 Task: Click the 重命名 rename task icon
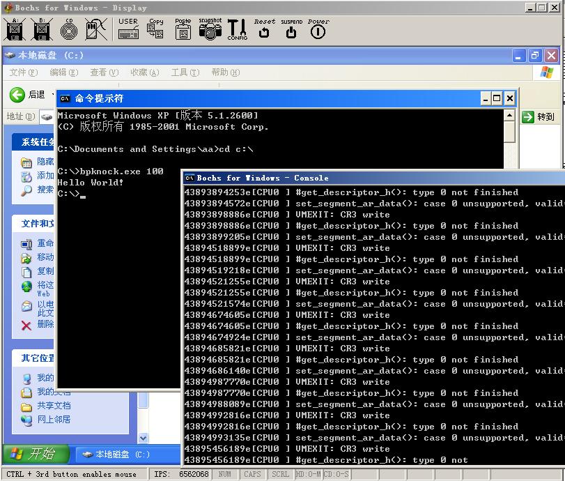tap(26, 244)
